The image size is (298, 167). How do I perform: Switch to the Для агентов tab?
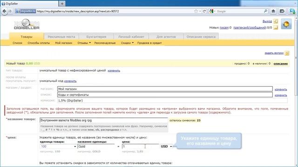(x=166, y=37)
